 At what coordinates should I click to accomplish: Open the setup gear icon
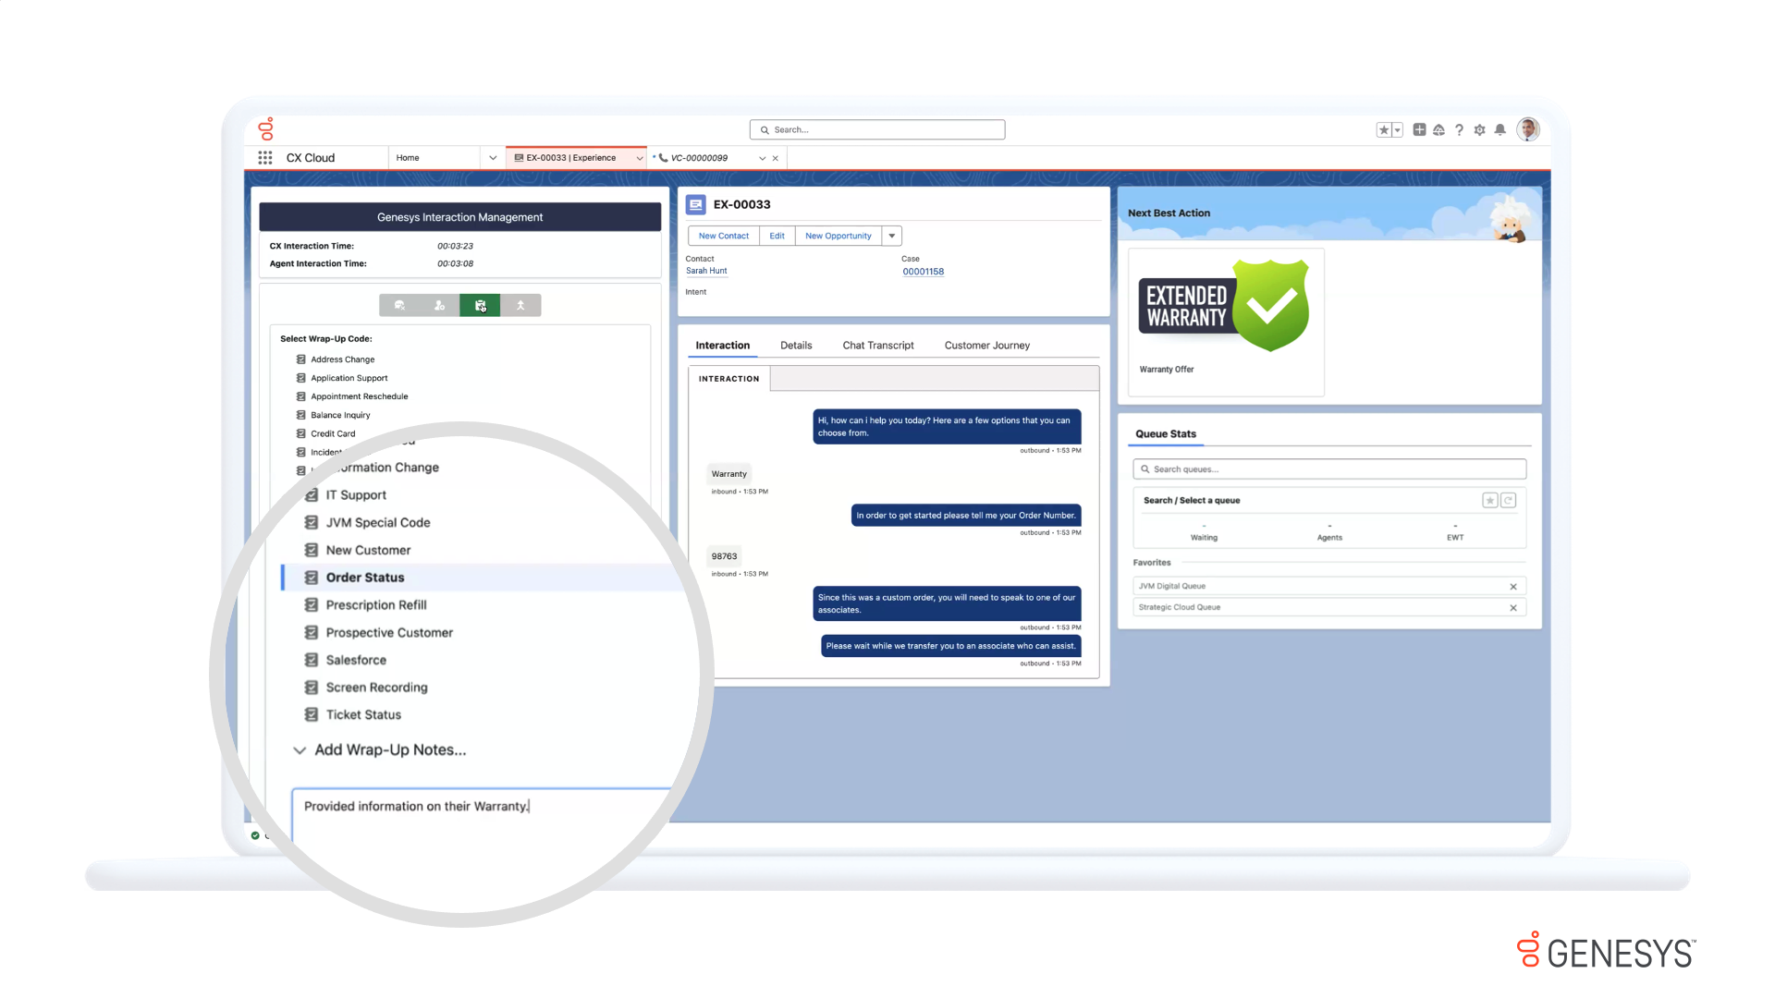pyautogui.click(x=1479, y=130)
